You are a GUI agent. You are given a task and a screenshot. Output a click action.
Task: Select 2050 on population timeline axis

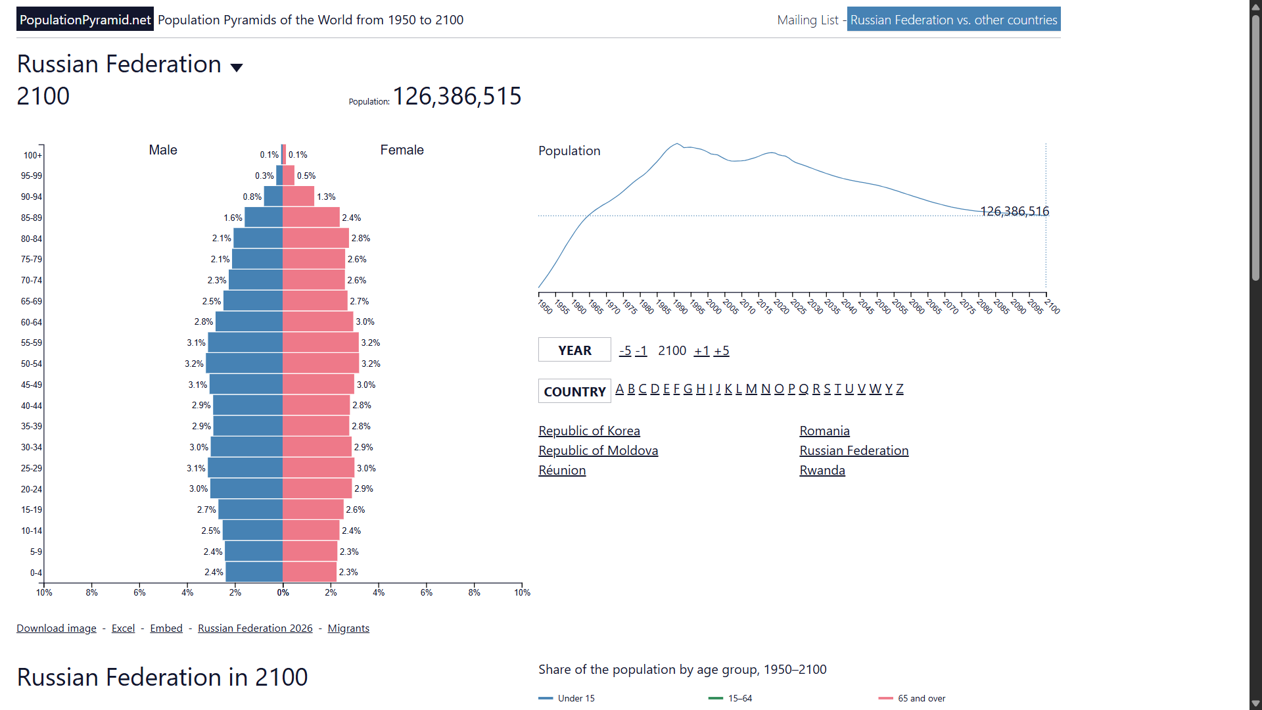pos(883,306)
